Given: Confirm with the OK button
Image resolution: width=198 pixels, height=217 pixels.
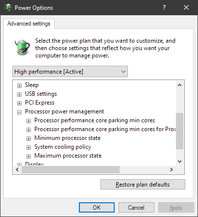Looking at the screenshot, I should coord(97,208).
